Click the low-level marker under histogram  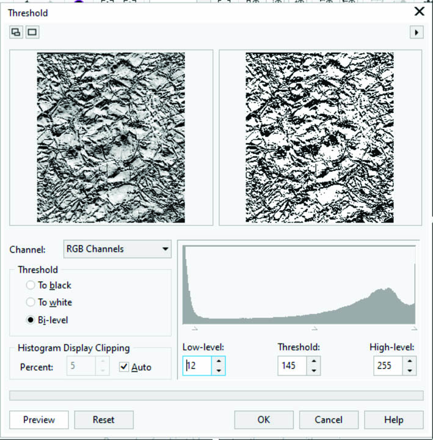coord(195,328)
